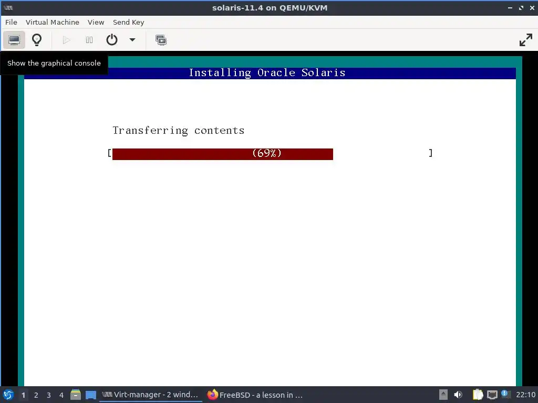This screenshot has height=403, width=538.
Task: Switch to Firefox FreeBSD taskbar entry
Action: pos(255,395)
